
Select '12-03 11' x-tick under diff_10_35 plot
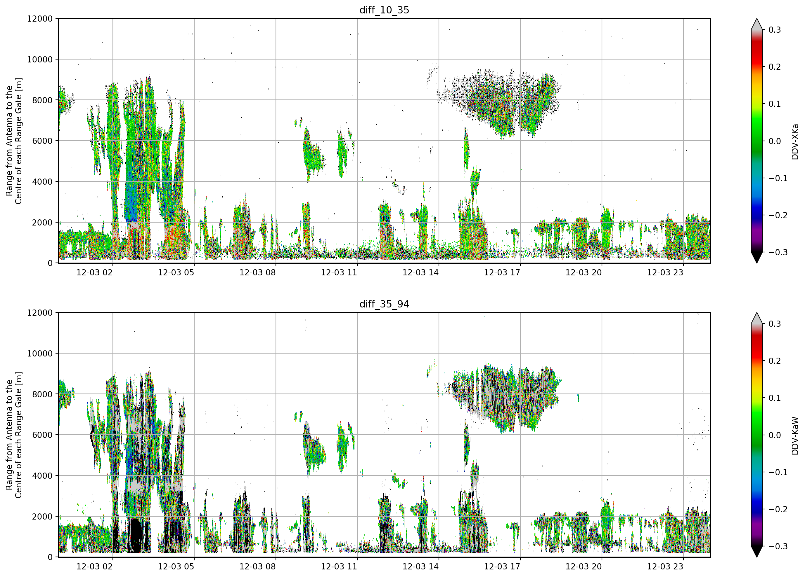tap(339, 272)
